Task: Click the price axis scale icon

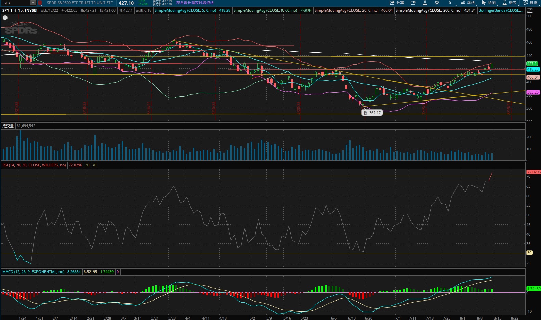Action: coord(529,10)
